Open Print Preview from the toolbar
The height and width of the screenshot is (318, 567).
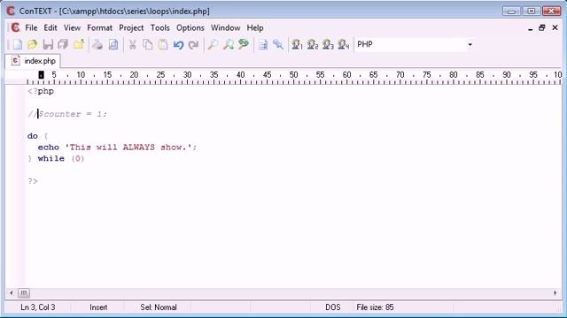click(113, 45)
